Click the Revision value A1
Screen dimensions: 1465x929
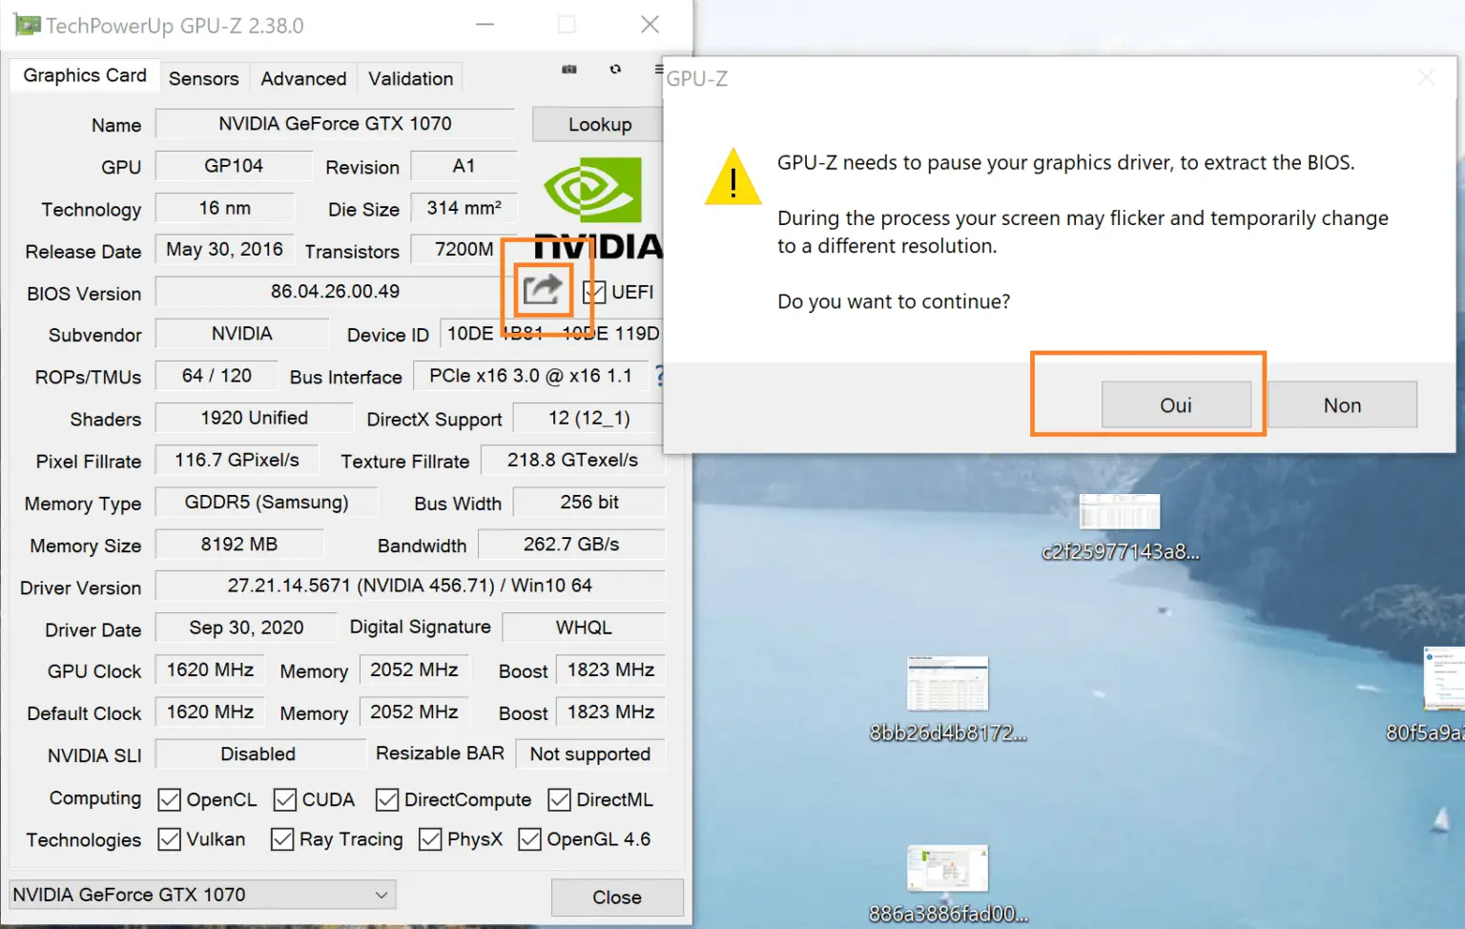click(464, 166)
